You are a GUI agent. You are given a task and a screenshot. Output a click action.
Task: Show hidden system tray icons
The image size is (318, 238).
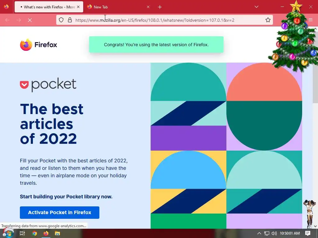point(259,233)
